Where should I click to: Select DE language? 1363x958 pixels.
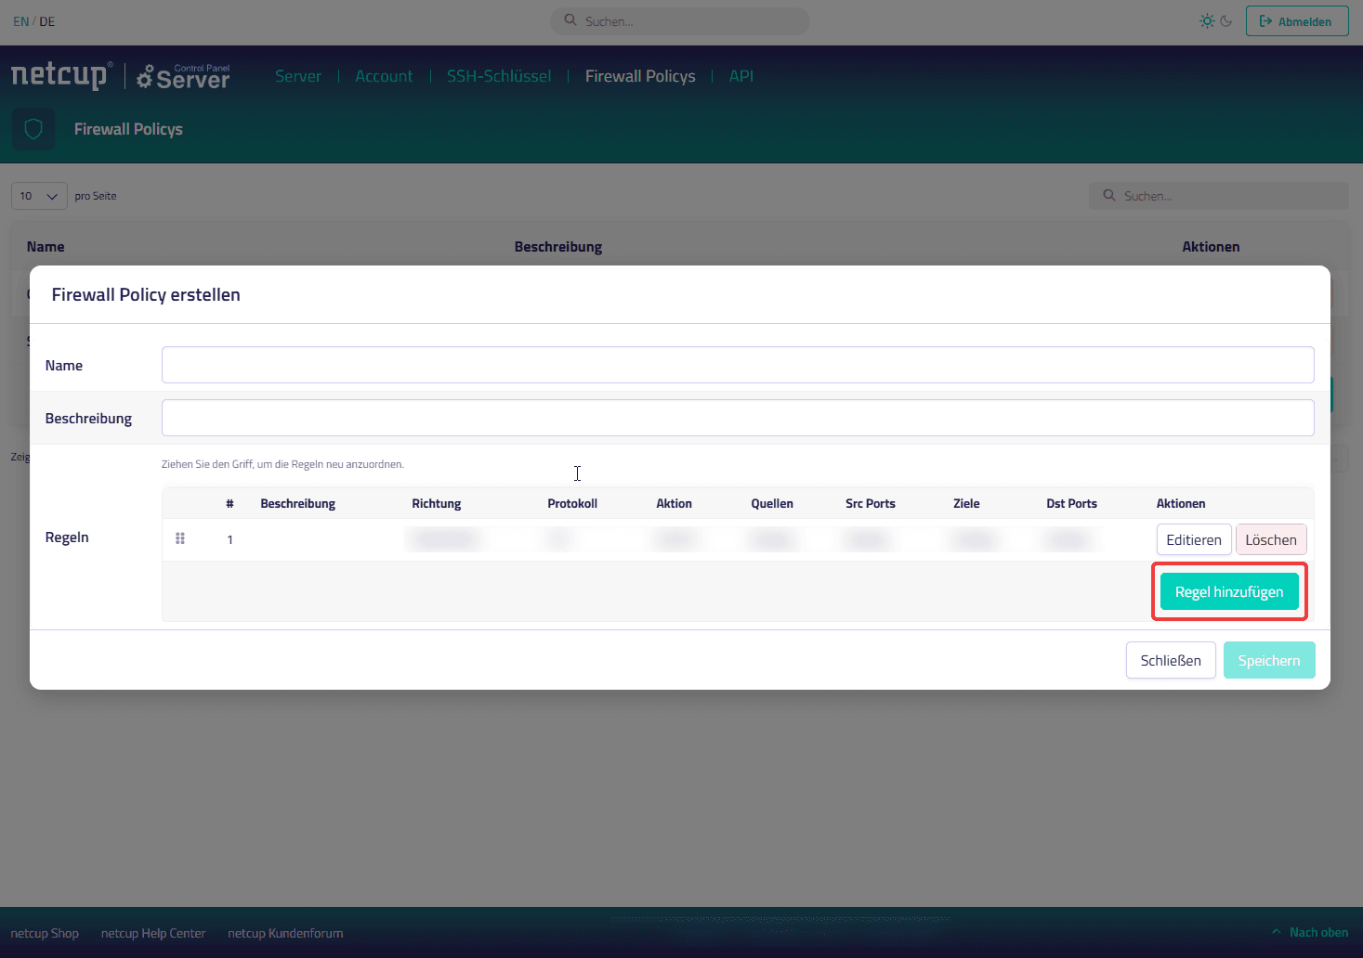pos(47,21)
